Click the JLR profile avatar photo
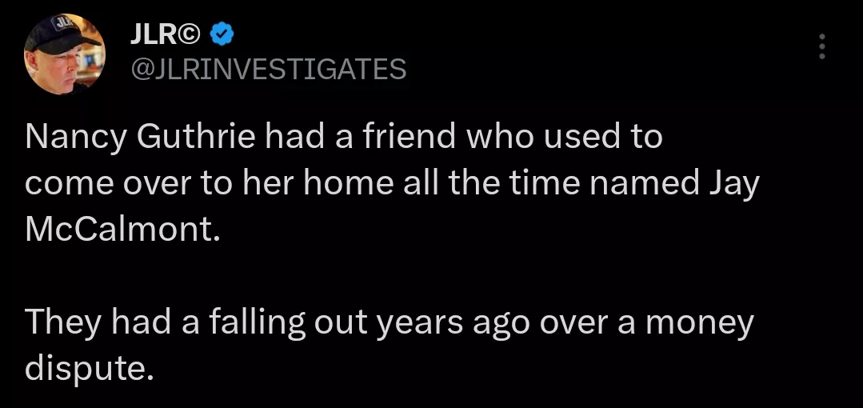 coord(65,54)
